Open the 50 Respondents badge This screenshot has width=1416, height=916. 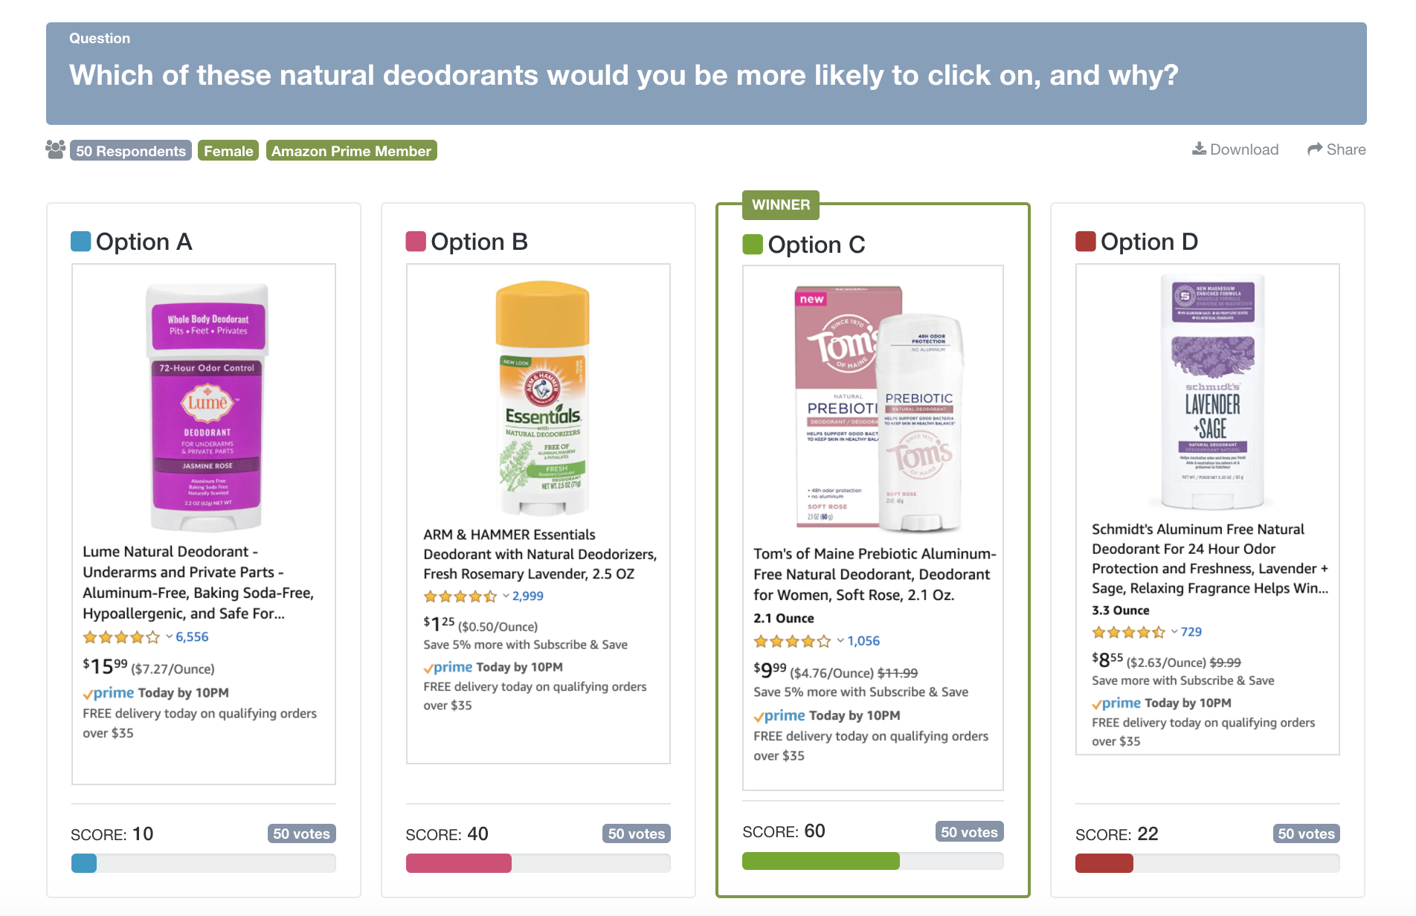[x=131, y=151]
